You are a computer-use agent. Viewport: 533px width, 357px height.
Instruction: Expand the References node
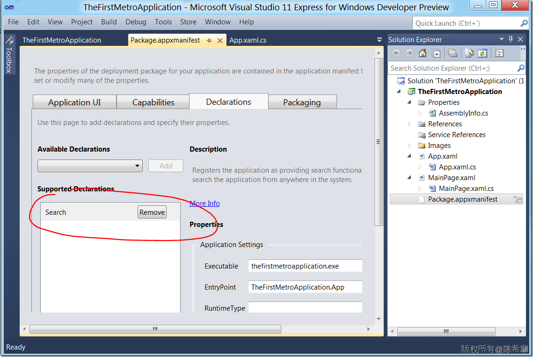pos(409,124)
